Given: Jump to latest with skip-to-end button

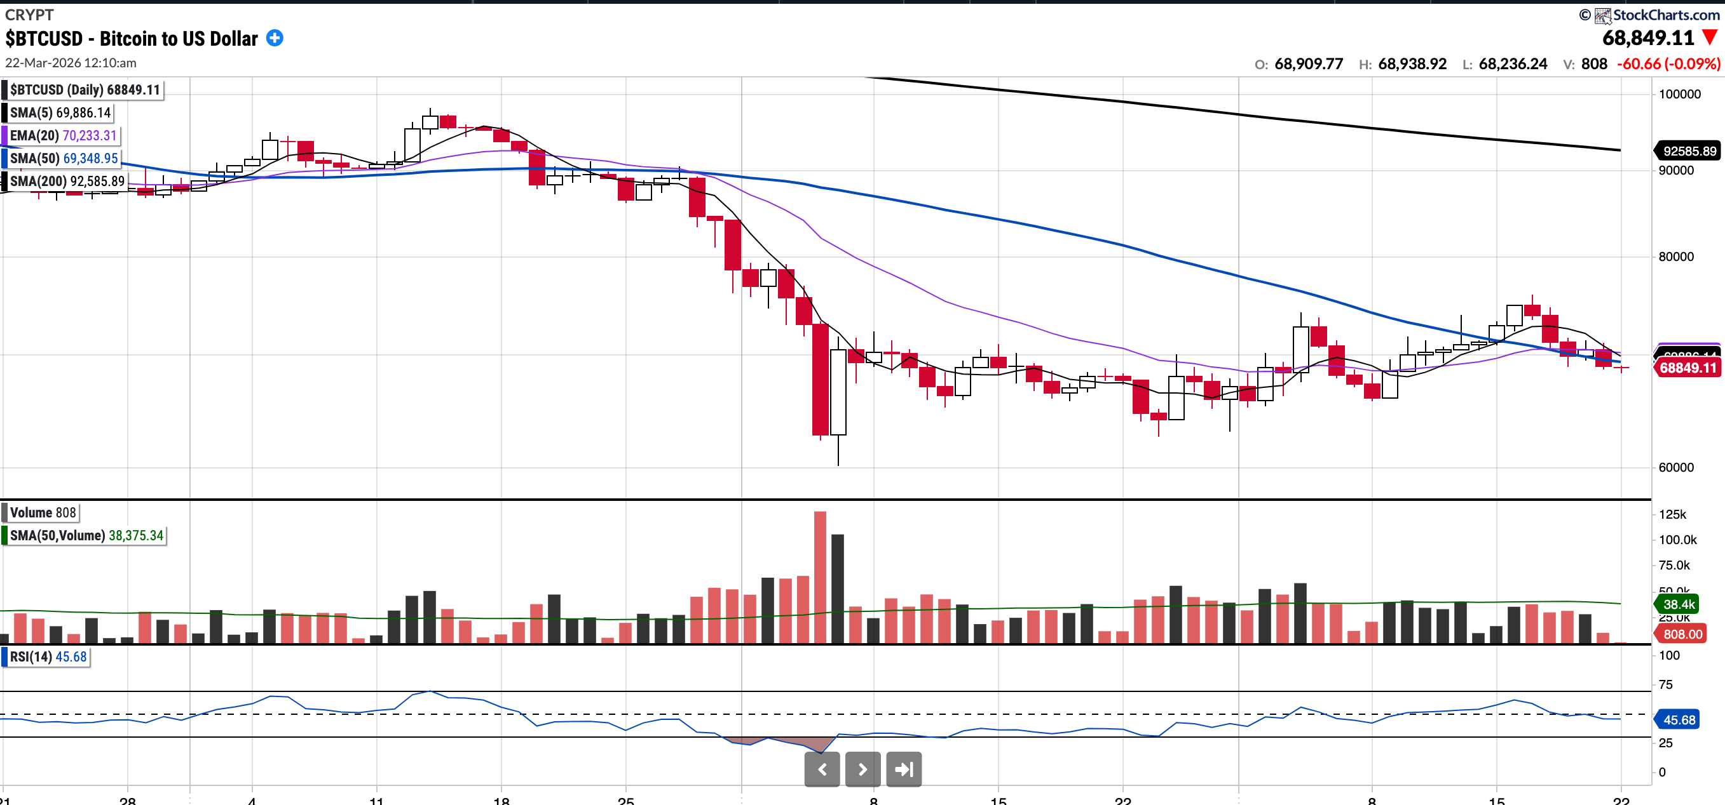Looking at the screenshot, I should coord(903,769).
